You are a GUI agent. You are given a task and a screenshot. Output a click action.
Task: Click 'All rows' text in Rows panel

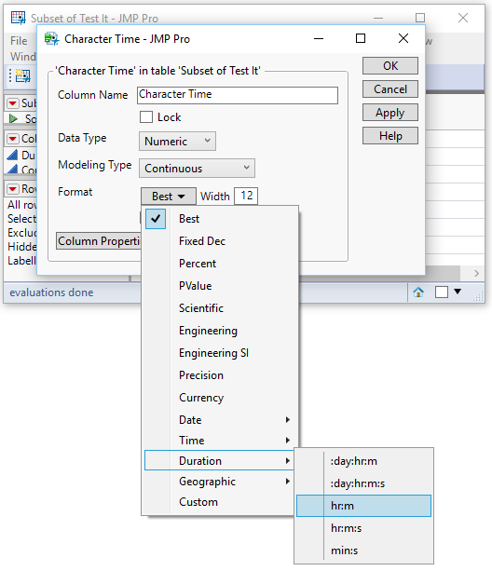[x=21, y=205]
